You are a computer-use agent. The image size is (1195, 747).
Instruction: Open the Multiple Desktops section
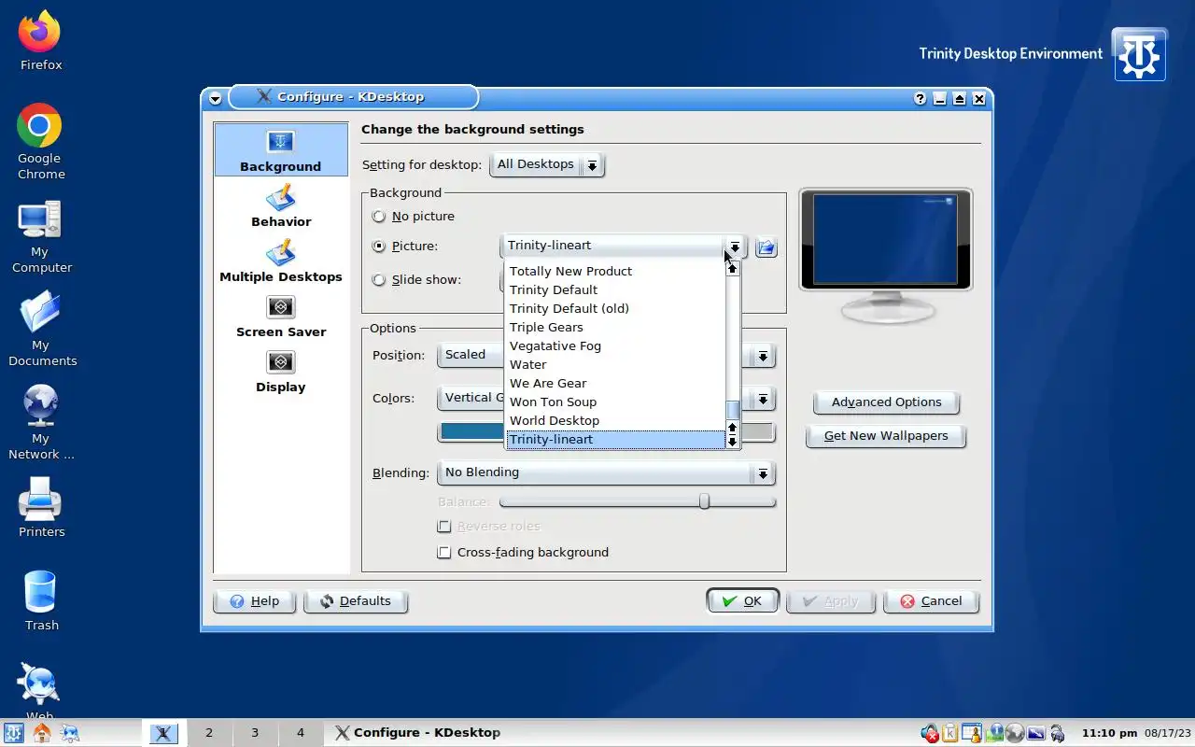tap(280, 261)
